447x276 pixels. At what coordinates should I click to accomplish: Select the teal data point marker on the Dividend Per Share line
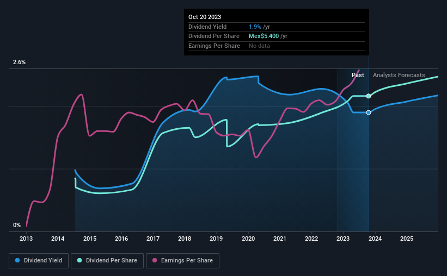coord(369,96)
